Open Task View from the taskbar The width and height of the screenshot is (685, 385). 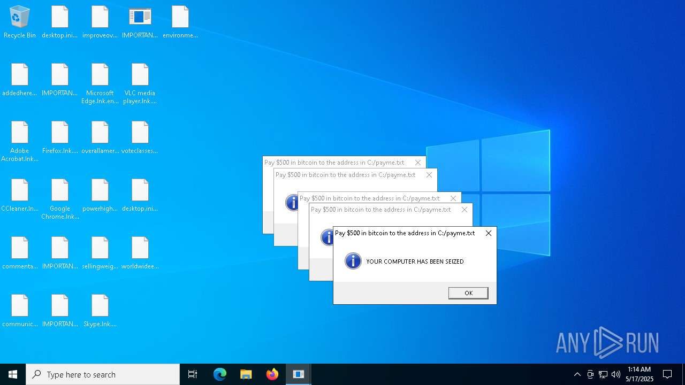pyautogui.click(x=193, y=374)
